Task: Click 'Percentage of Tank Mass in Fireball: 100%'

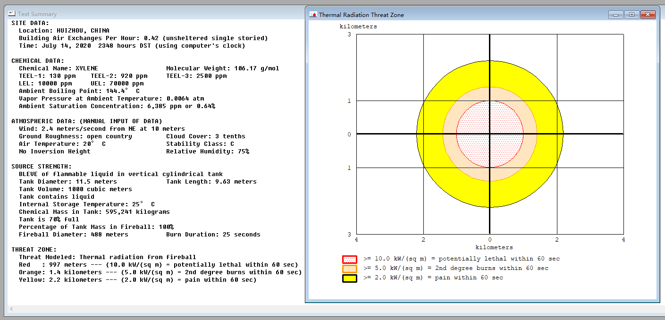Action: tap(96, 227)
